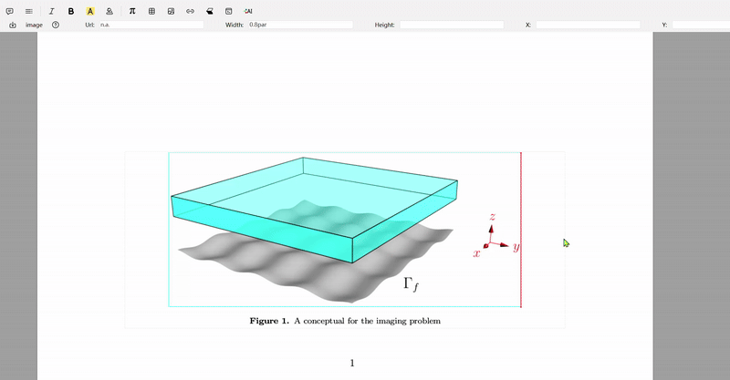Image resolution: width=730 pixels, height=380 pixels.
Task: Click the Height input field
Action: [451, 25]
